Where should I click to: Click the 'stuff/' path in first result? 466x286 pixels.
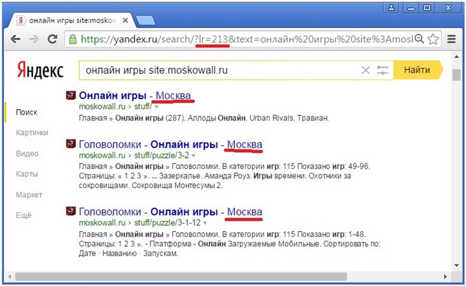(x=143, y=107)
